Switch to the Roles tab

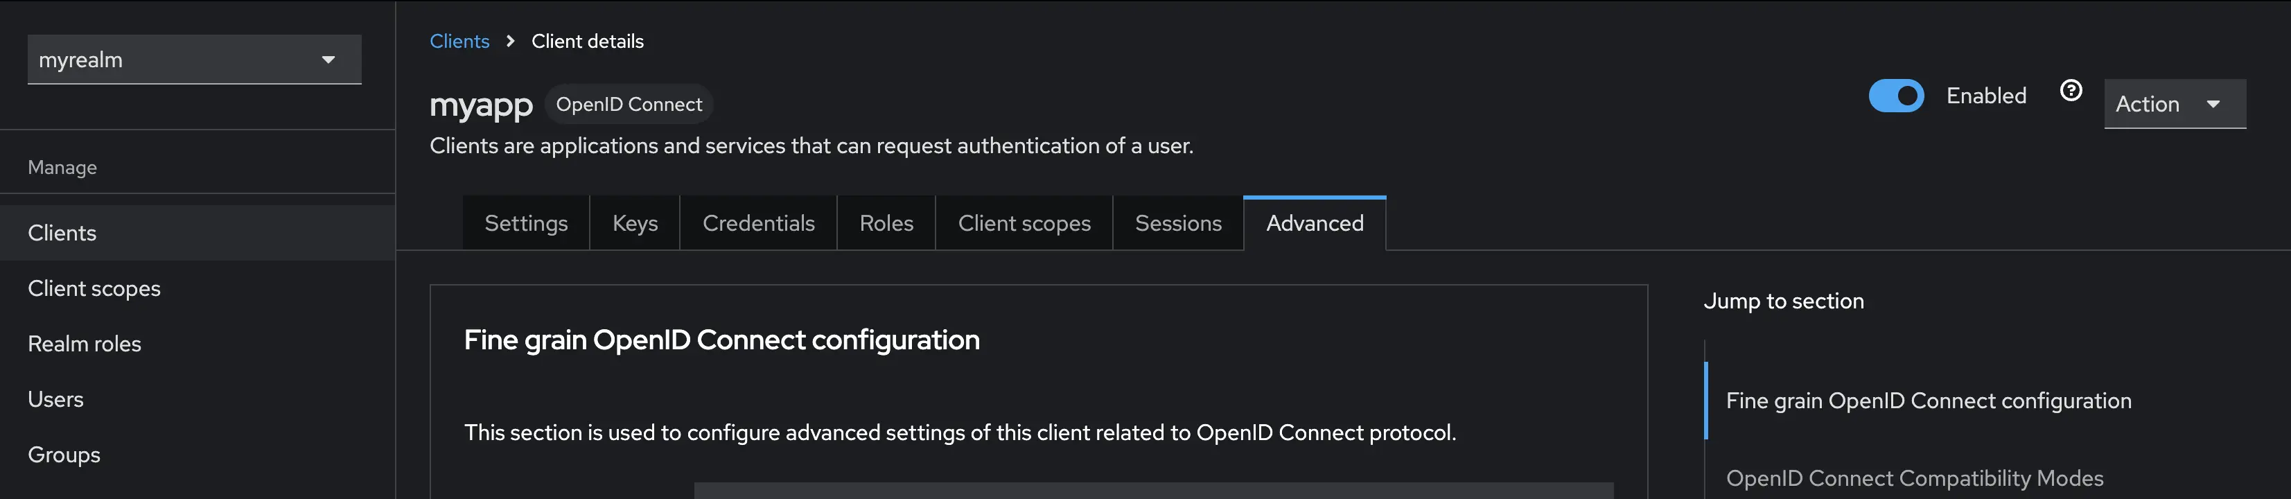click(886, 223)
